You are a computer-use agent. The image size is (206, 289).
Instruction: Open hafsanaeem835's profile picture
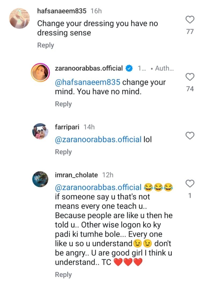[x=19, y=18]
